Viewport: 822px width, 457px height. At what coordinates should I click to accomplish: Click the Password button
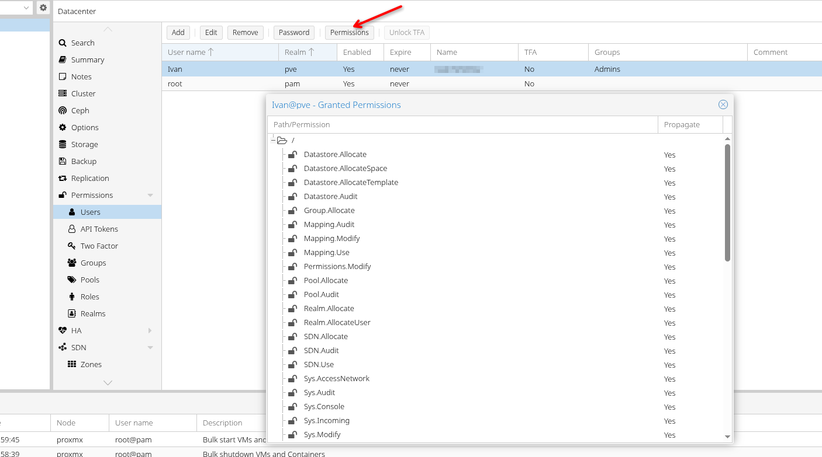294,33
